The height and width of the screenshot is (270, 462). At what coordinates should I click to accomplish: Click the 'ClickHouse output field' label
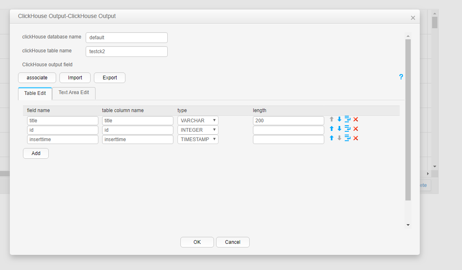[x=47, y=64]
